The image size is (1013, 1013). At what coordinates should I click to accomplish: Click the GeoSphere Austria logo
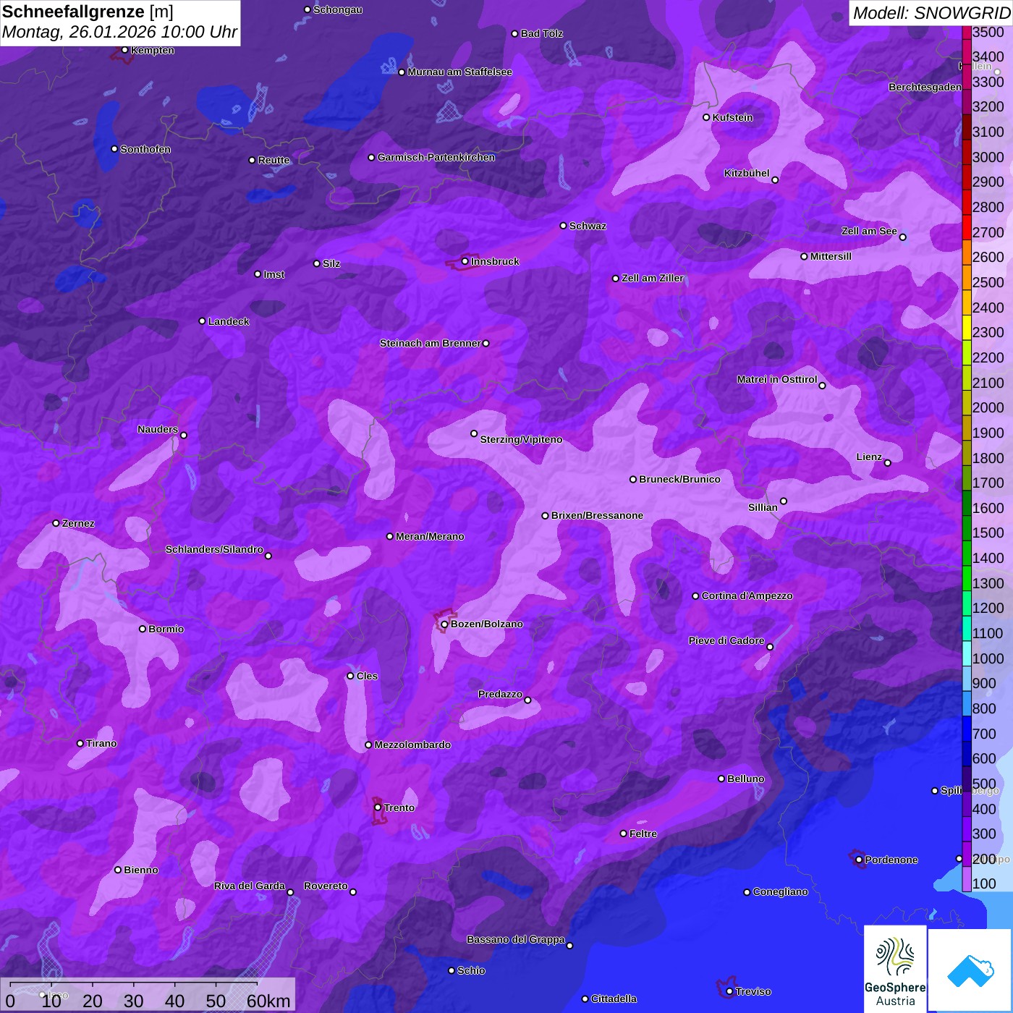pyautogui.click(x=895, y=970)
